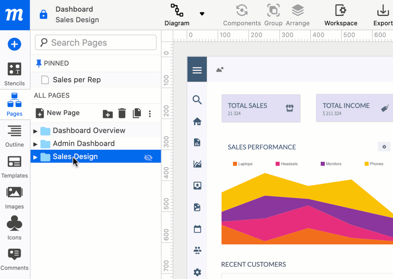This screenshot has width=393, height=279.
Task: Create a new folder in pages list
Action: [x=107, y=114]
